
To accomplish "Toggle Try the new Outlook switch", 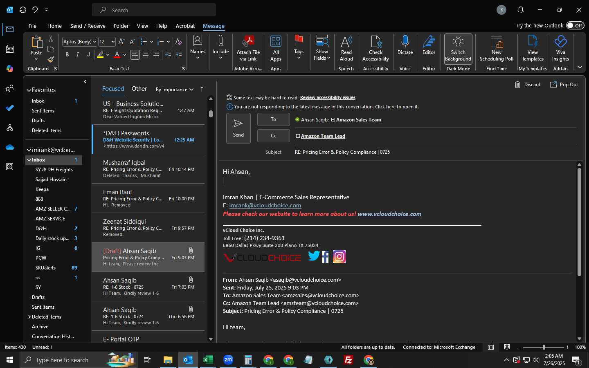I will [x=575, y=25].
